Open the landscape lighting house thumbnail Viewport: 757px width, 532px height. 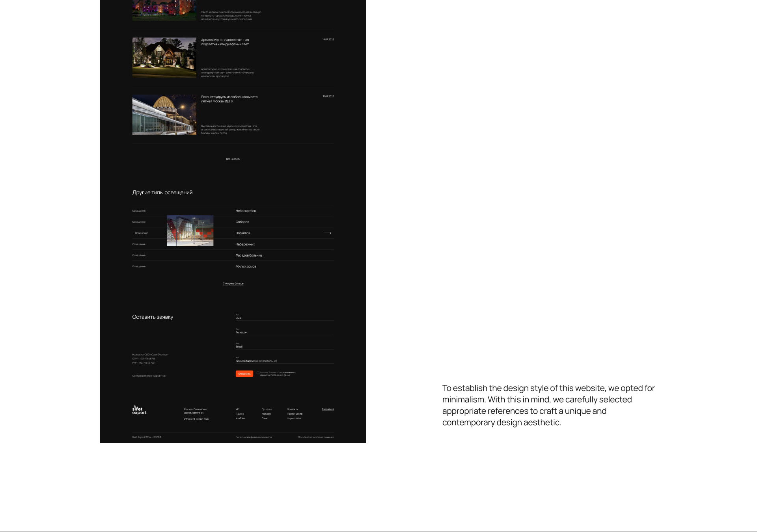pos(164,58)
